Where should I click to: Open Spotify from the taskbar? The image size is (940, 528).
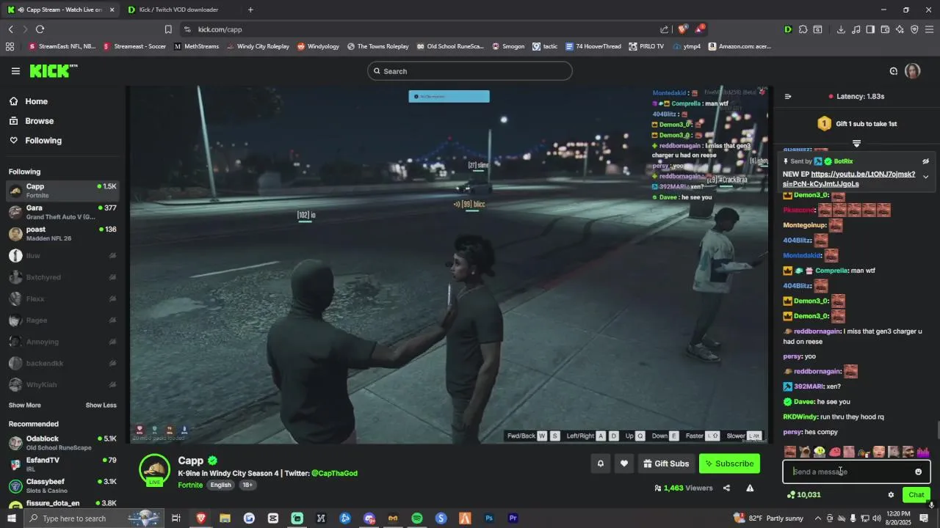coord(416,518)
